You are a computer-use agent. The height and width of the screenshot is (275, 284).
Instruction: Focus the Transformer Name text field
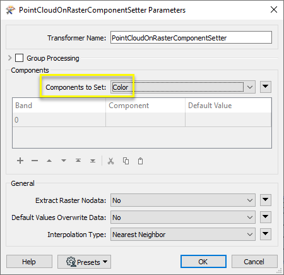tap(191, 38)
